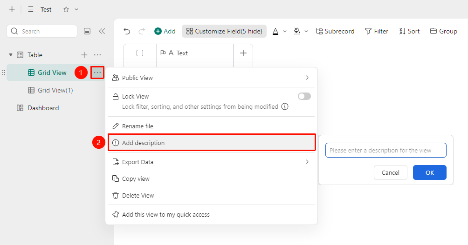The image size is (468, 245).
Task: Open the Grid View three-dots menu
Action: pos(97,73)
